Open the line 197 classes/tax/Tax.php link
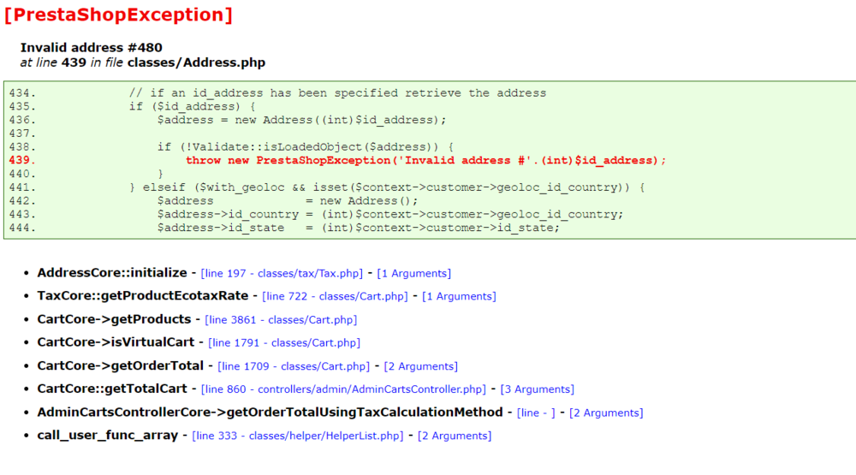Screen dimensions: 856x475 (282, 274)
